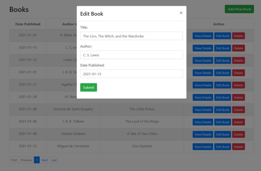Edit the Don Quixote book row
The height and width of the screenshot is (171, 261).
tap(222, 147)
